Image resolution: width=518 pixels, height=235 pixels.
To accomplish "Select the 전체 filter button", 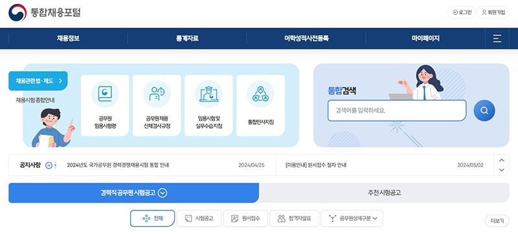I will pyautogui.click(x=152, y=218).
